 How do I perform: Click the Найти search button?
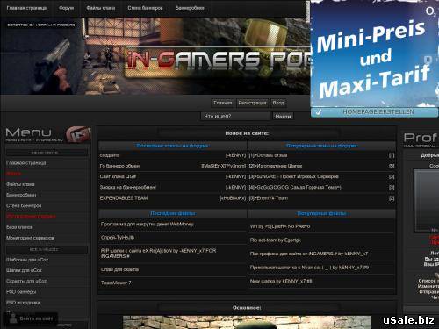[x=283, y=117]
